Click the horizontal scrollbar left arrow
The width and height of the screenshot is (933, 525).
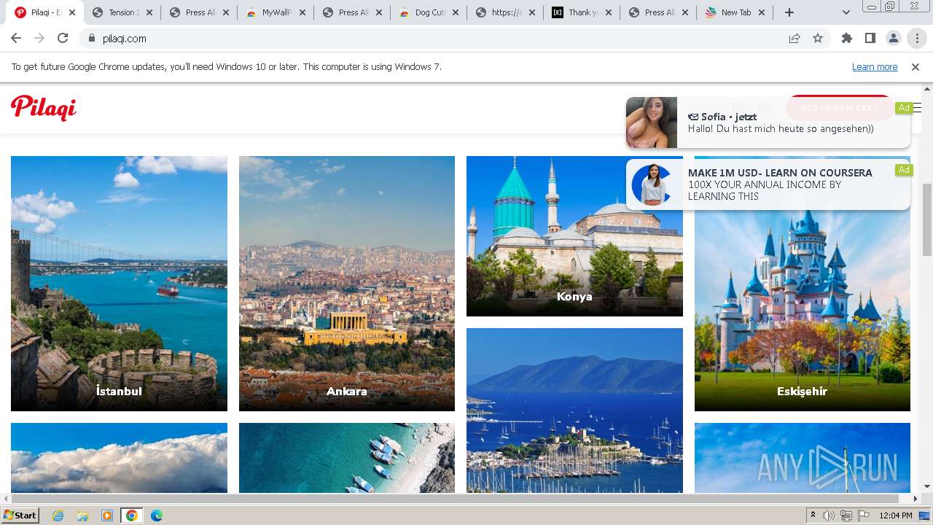6,499
